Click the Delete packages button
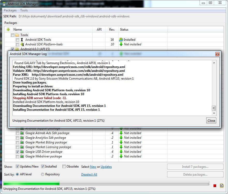Viewport: 228px width, 194px height. 195,175
